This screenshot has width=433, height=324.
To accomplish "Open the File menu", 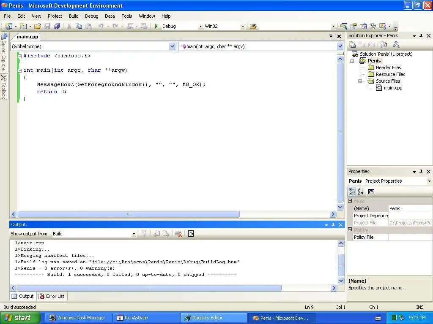I will coord(7,16).
